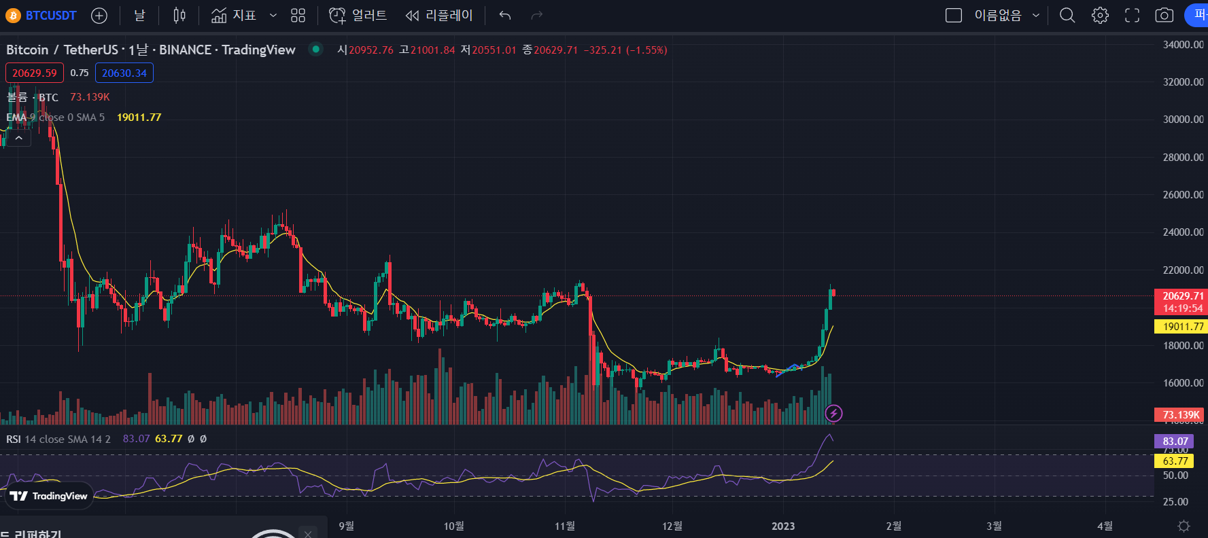Click the purple lightning event icon

coord(833,413)
